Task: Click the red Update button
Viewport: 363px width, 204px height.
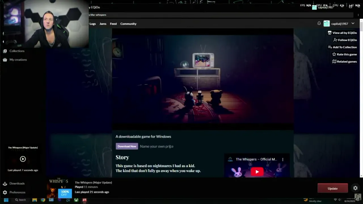Action: [333, 188]
